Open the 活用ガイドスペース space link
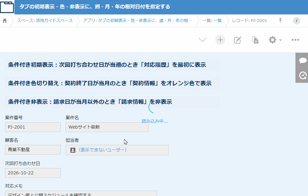The width and height of the screenshot is (308, 196). pyautogui.click(x=54, y=21)
